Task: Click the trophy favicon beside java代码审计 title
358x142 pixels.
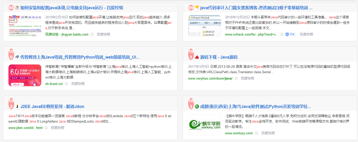Action: pos(197,8)
